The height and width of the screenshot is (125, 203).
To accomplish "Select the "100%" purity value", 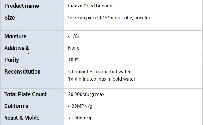I will coord(74,60).
